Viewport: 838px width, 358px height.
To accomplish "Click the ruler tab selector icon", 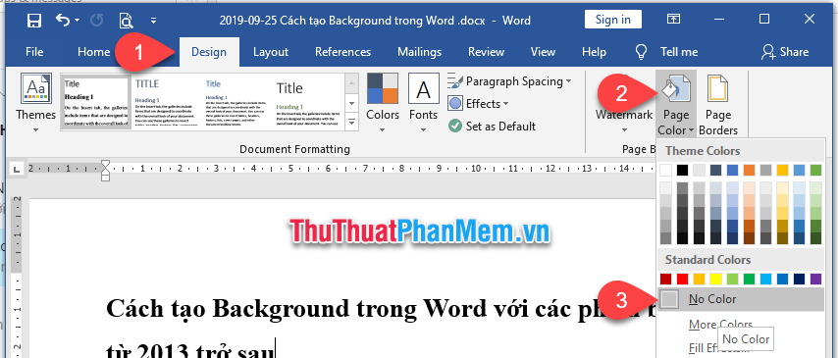I will (x=17, y=170).
